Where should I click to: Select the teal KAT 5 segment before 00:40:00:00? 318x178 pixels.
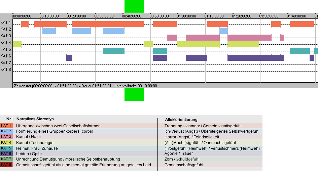click(x=114, y=51)
